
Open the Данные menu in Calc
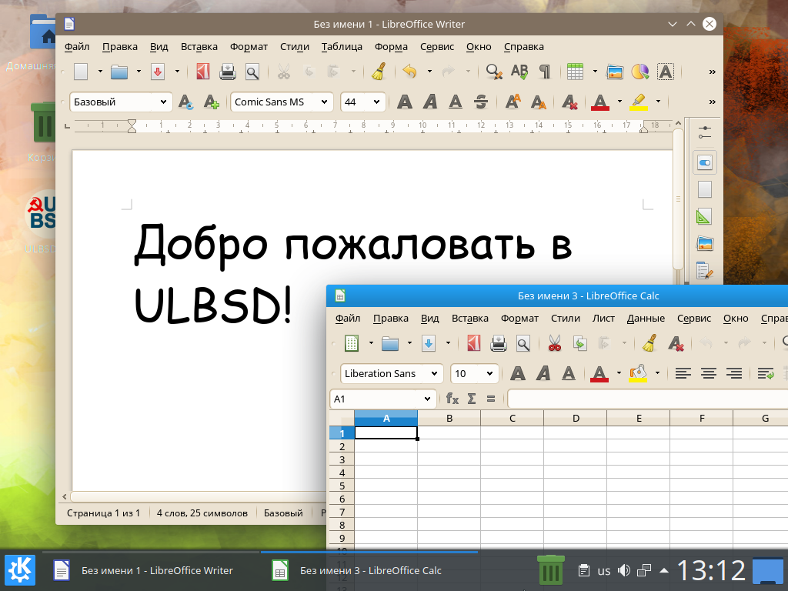pyautogui.click(x=646, y=318)
